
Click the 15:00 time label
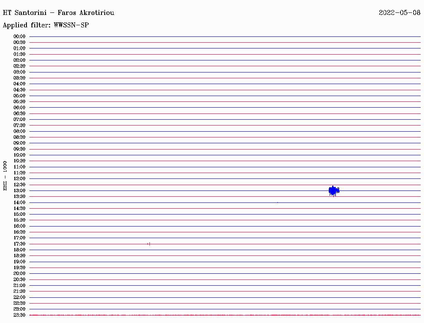coord(19,214)
